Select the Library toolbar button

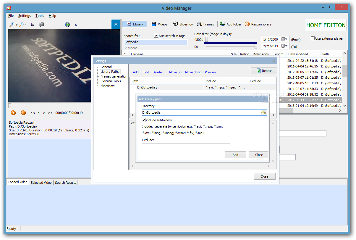click(x=134, y=24)
